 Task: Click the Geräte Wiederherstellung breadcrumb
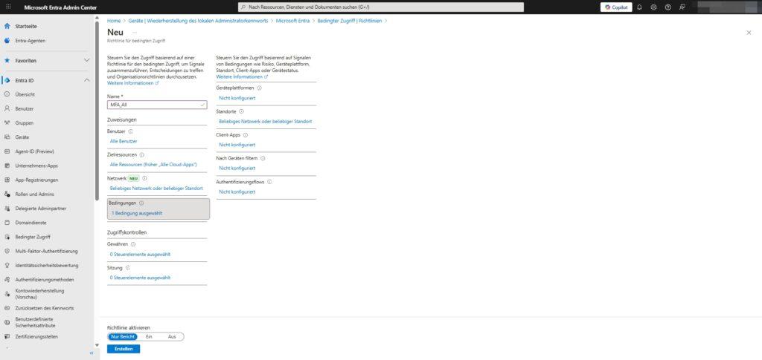[x=198, y=21]
